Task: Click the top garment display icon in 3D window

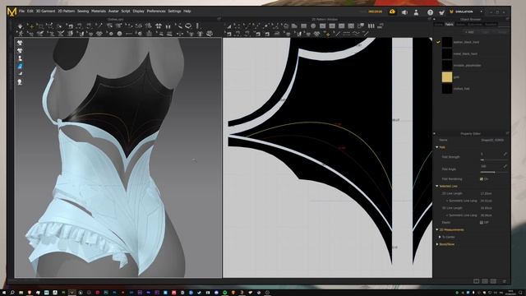Action: pyautogui.click(x=20, y=43)
